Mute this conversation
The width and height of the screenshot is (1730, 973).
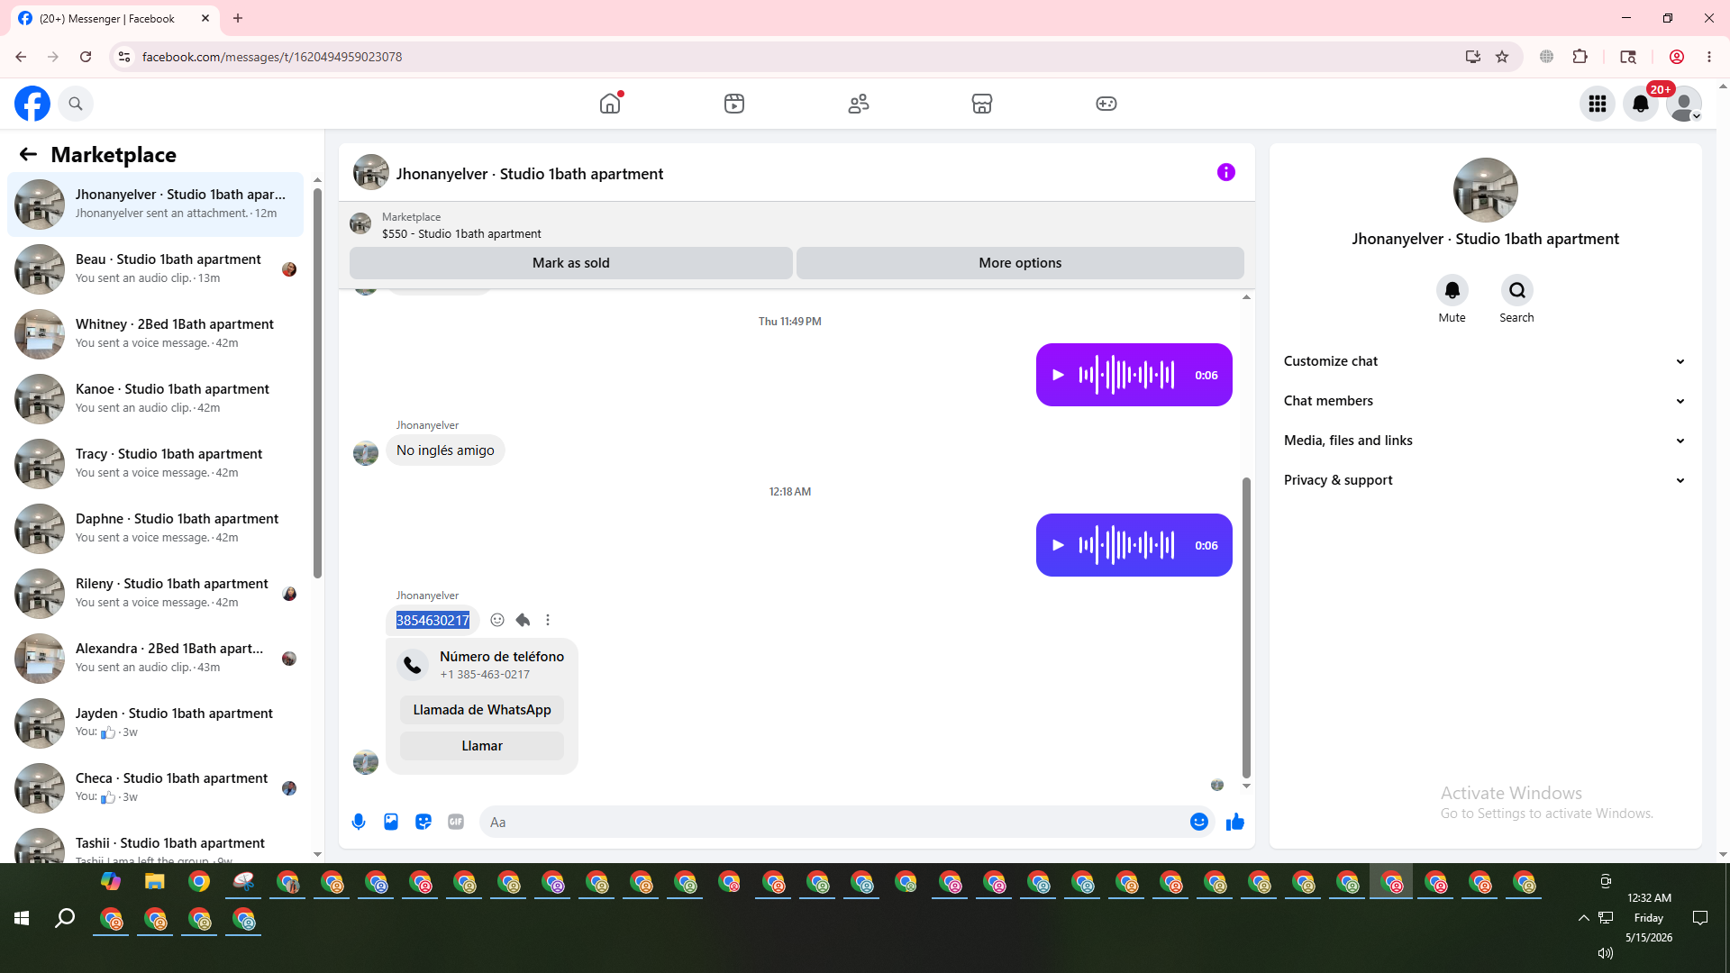coord(1452,290)
